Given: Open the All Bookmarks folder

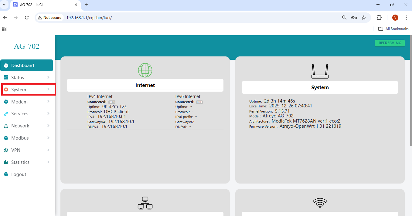Looking at the screenshot, I should pos(393,29).
